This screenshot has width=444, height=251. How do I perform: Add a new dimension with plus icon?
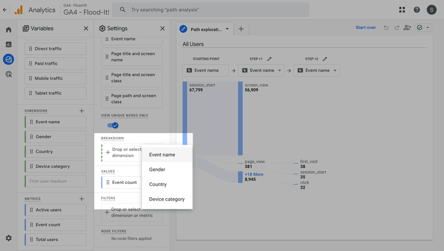coord(82,111)
